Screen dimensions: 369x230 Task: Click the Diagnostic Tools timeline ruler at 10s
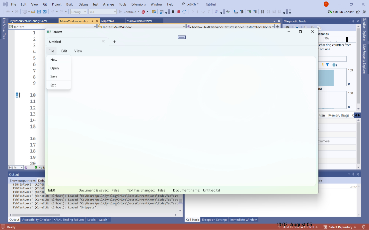327,39
